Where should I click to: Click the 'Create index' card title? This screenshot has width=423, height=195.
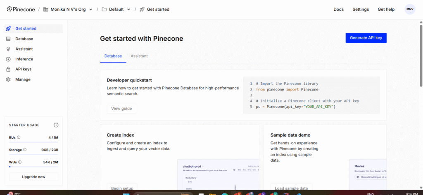tap(120, 135)
